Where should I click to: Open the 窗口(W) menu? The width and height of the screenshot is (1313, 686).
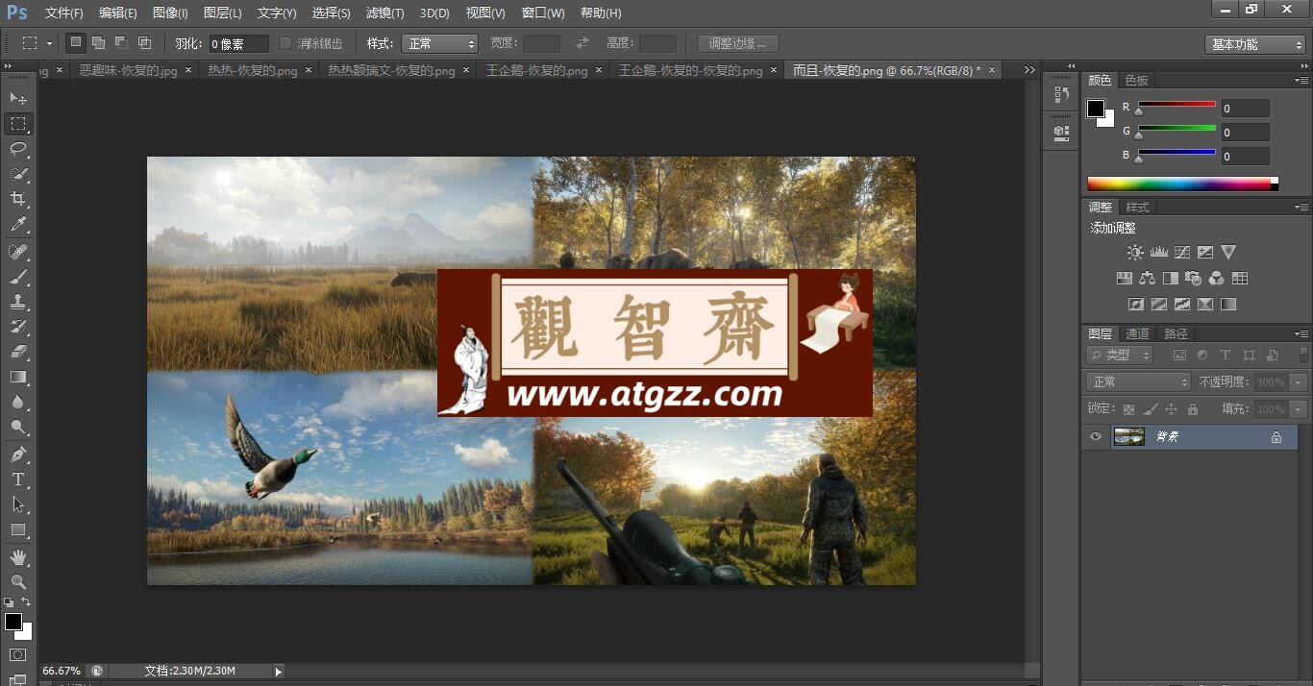[543, 12]
